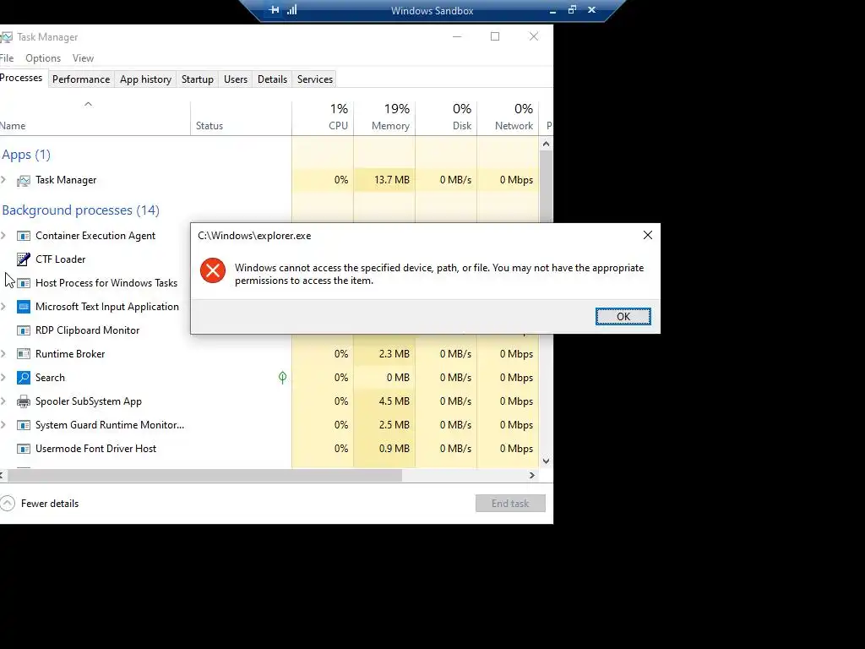Click the green leaf suspended status icon
865x649 pixels.
pos(282,378)
